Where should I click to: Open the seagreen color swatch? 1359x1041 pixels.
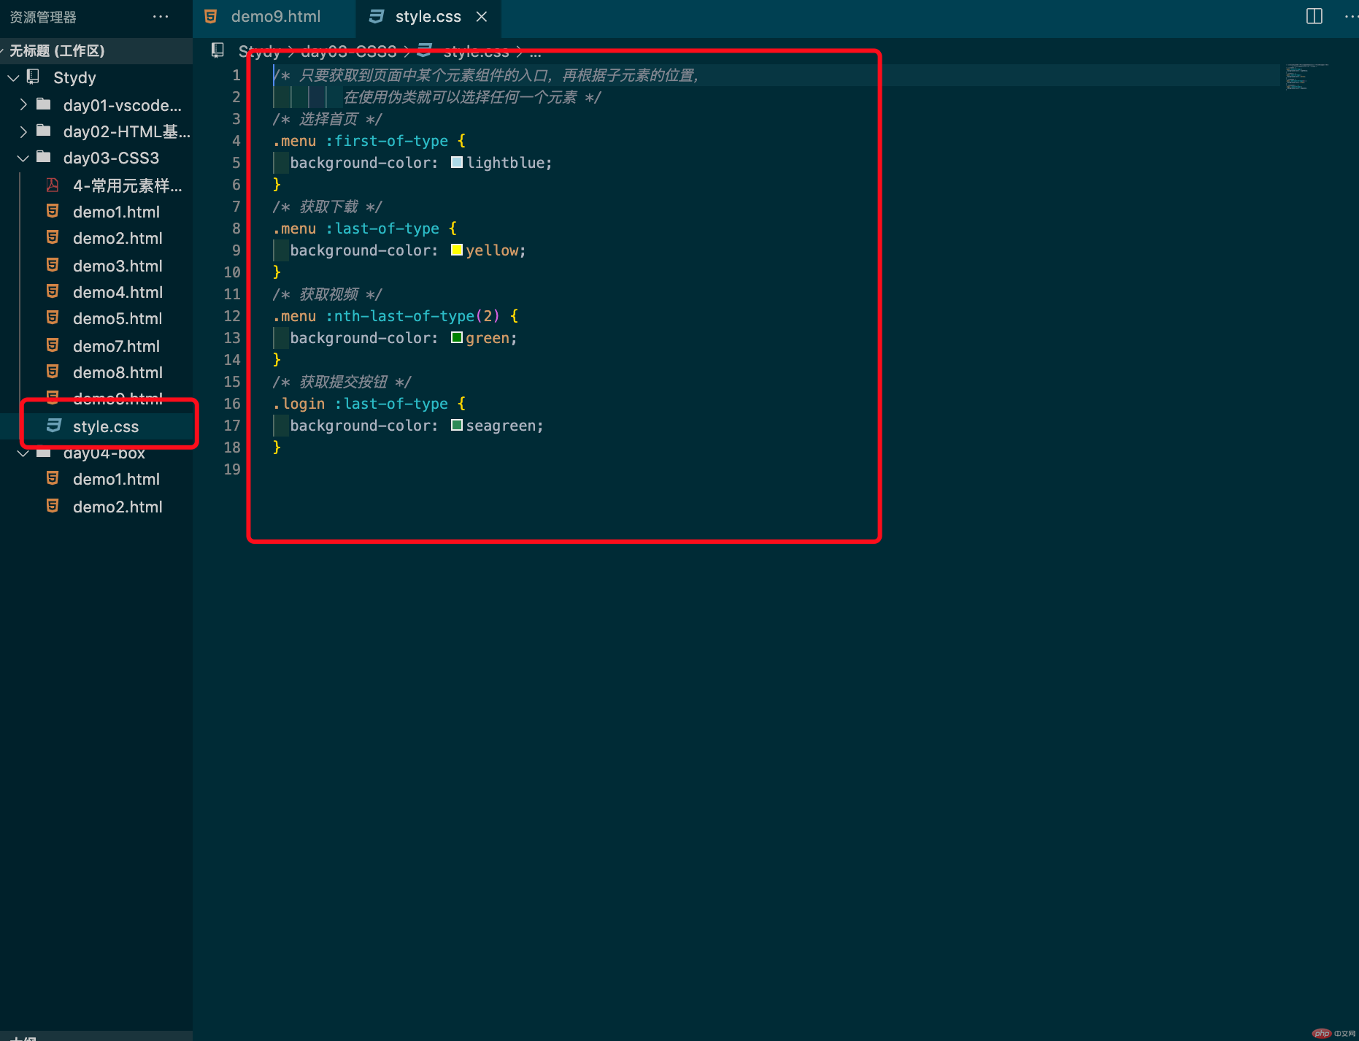(x=457, y=425)
